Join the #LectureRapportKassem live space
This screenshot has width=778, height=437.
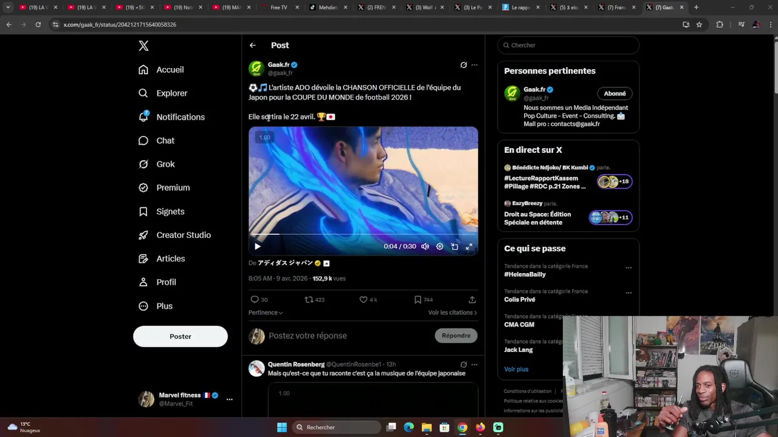[568, 178]
